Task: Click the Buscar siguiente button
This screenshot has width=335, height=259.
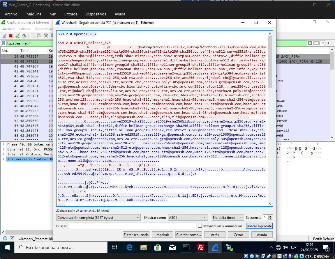Action: (x=259, y=226)
